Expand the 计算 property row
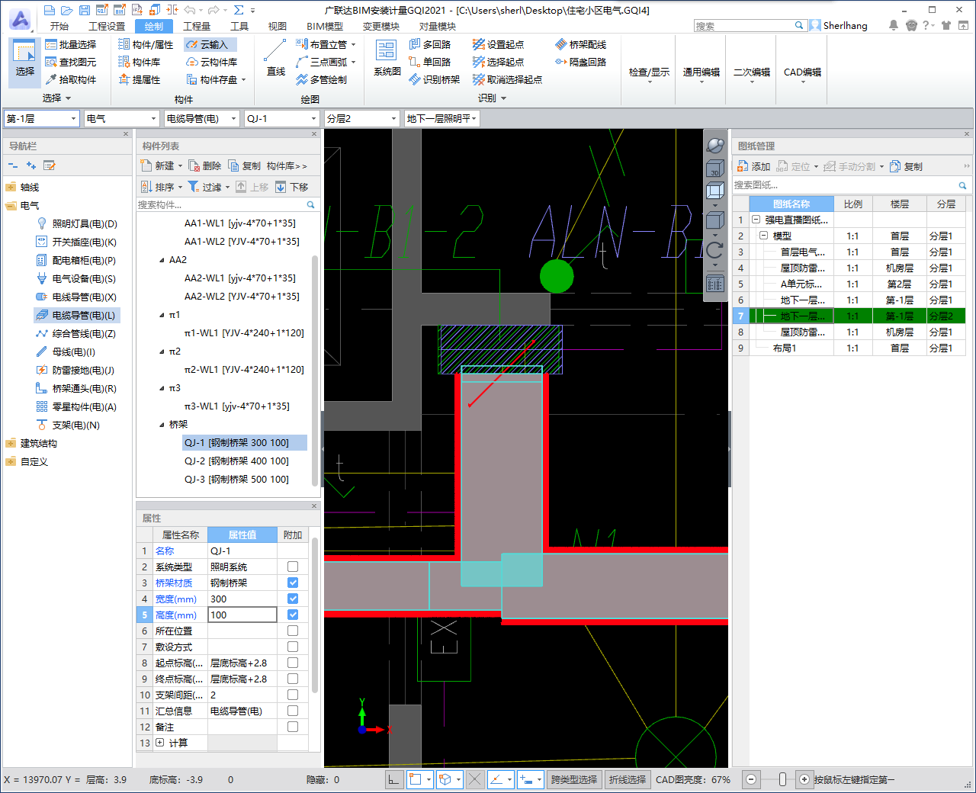The width and height of the screenshot is (976, 793). click(x=159, y=743)
